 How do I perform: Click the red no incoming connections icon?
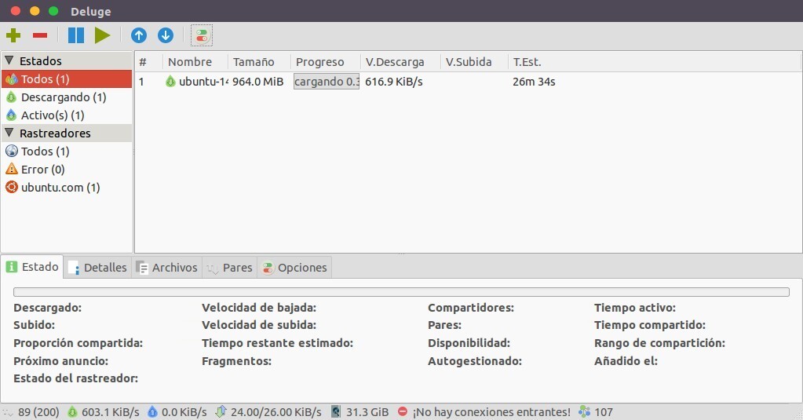[x=403, y=411]
